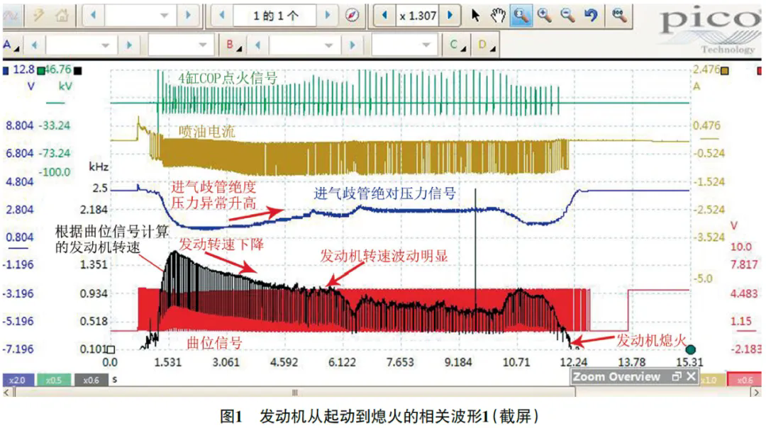Go to previous waveform buffer
This screenshot has width=766, height=428.
tap(222, 16)
